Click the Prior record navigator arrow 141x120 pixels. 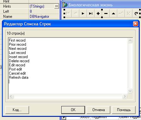pos(76,13)
